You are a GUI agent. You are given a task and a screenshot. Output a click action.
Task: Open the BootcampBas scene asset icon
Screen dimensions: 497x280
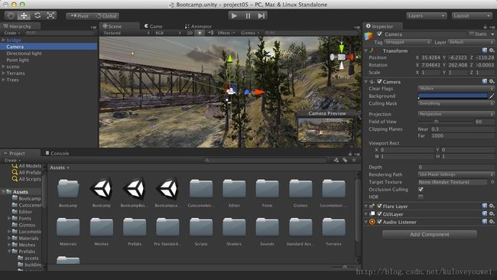(135, 189)
